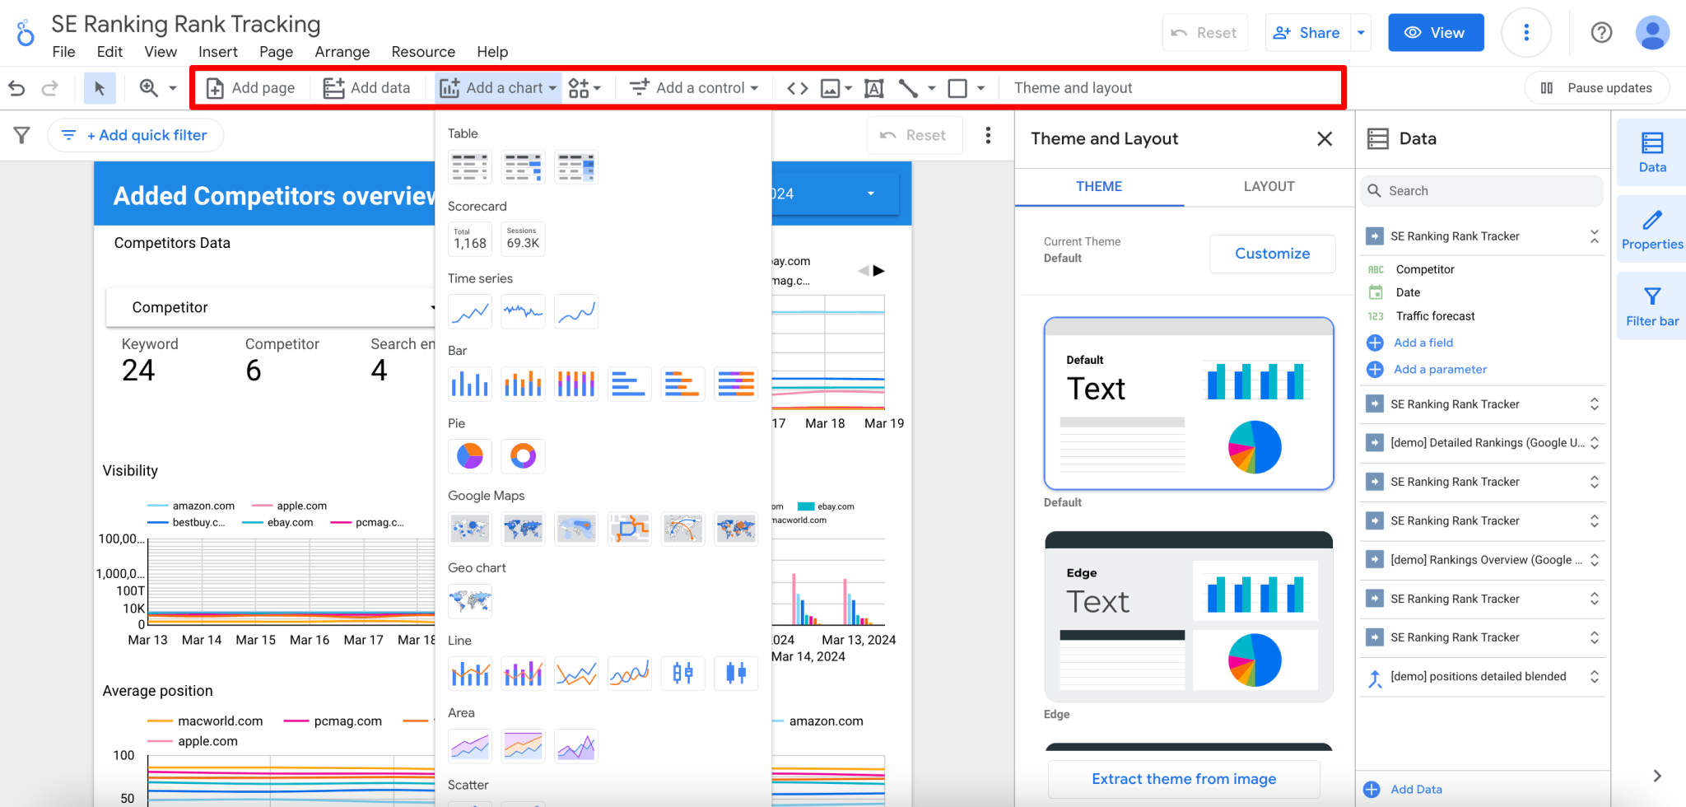Select the text box tool

873,87
